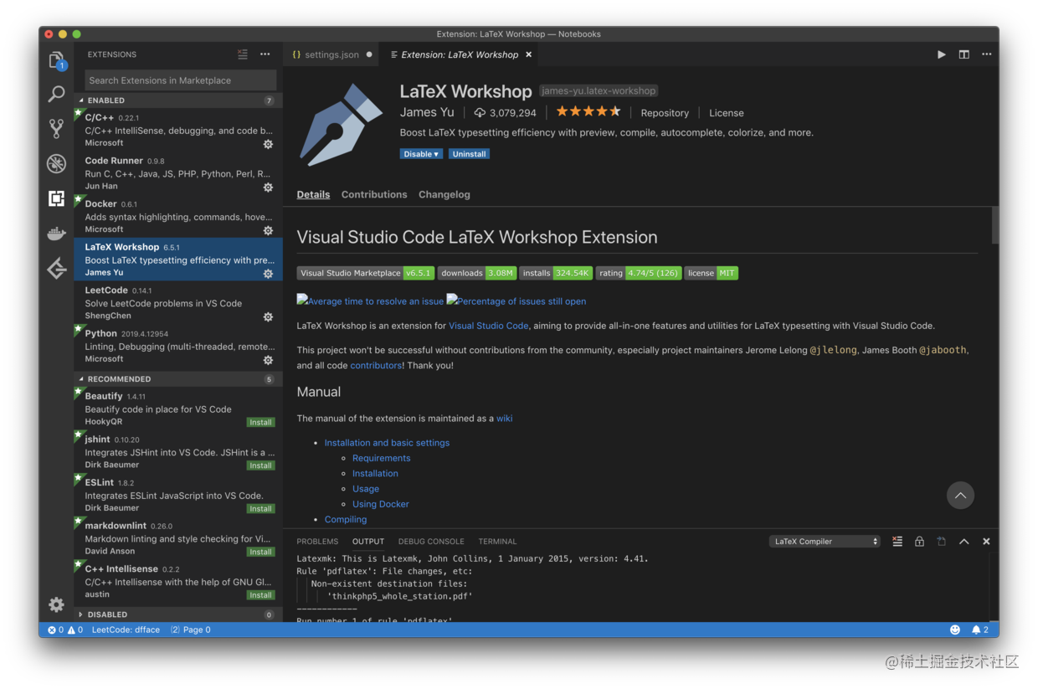The height and width of the screenshot is (689, 1038).
Task: Open the Docker view from the Activity Bar
Action: point(55,234)
